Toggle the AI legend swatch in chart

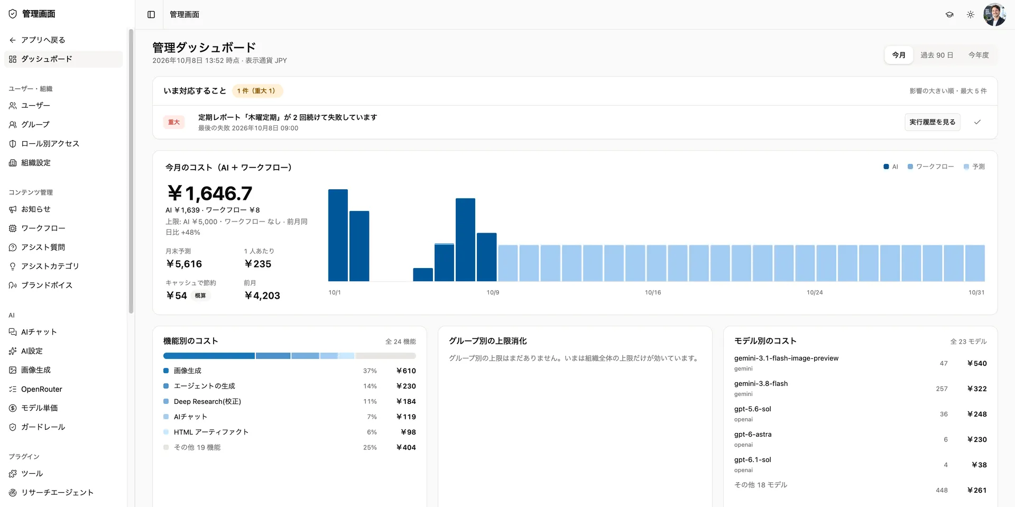pyautogui.click(x=886, y=167)
